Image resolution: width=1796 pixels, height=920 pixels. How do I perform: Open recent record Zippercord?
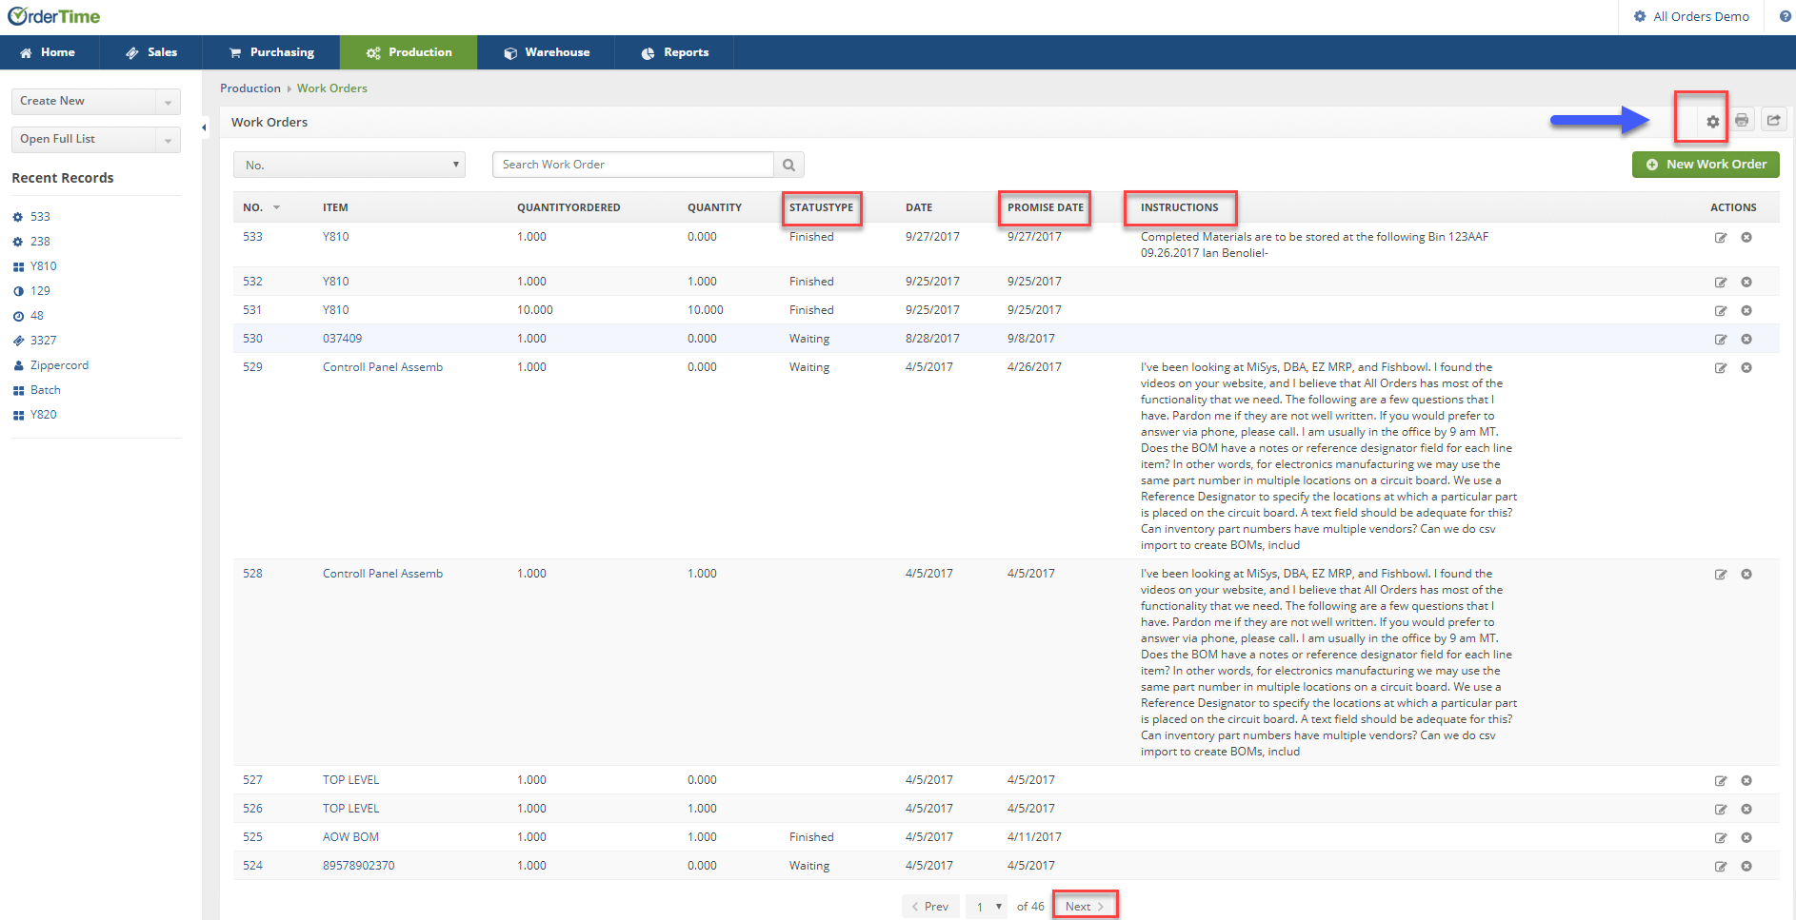[x=59, y=365]
